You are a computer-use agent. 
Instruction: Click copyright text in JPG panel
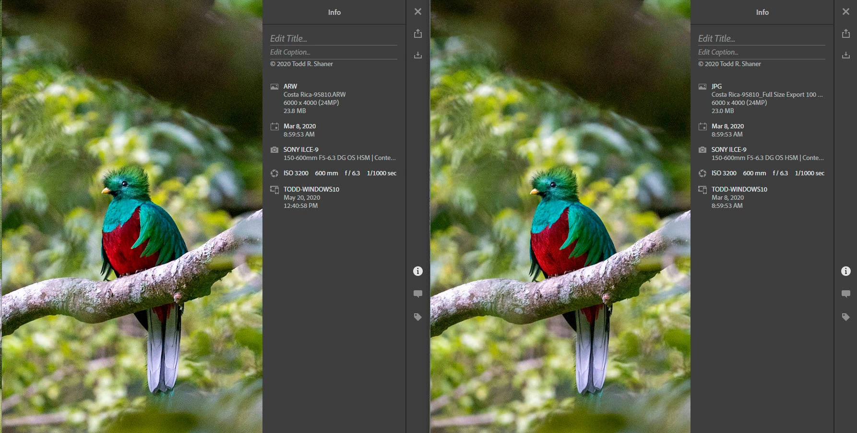[x=729, y=64]
